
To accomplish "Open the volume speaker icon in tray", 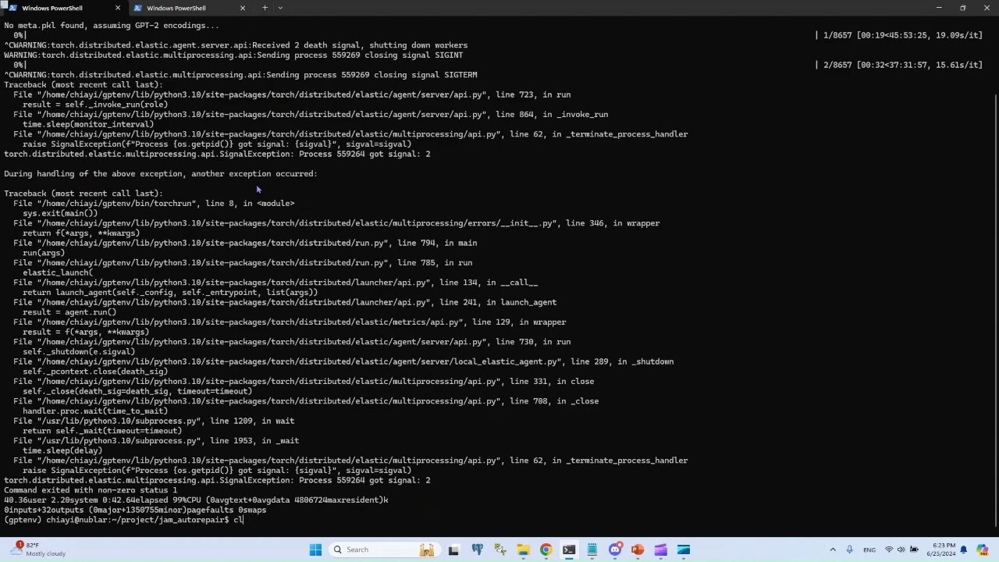I will pos(901,550).
